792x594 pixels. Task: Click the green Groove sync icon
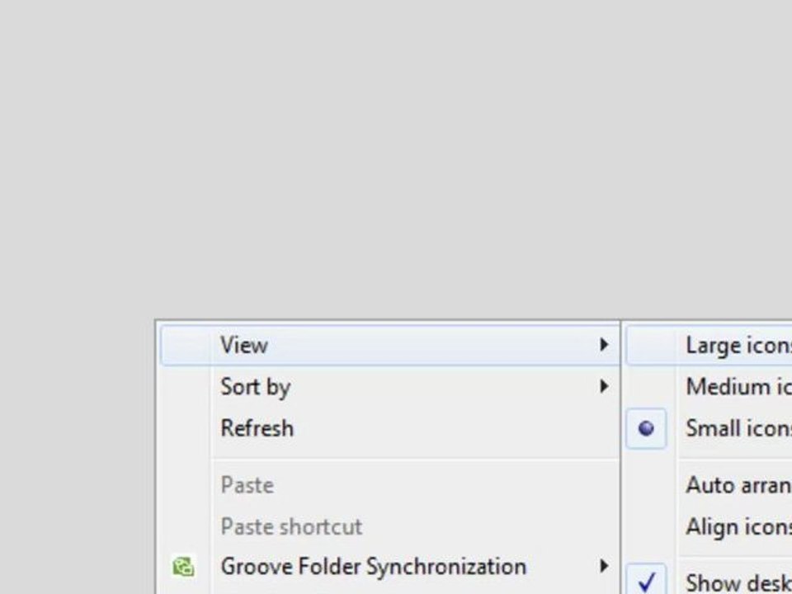pos(183,566)
